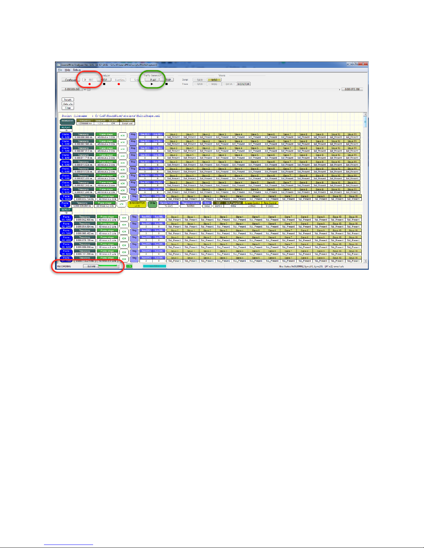424x548 pixels.
Task: Open the Presets panel
Action: 68,100
